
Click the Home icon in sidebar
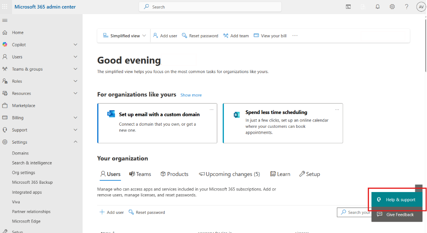pos(5,33)
